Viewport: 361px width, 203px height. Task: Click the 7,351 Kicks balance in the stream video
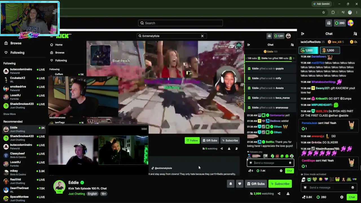click(279, 36)
